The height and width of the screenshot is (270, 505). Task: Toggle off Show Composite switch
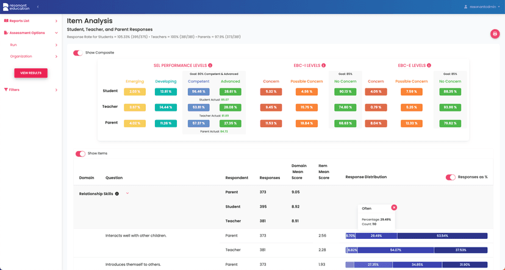tap(78, 53)
